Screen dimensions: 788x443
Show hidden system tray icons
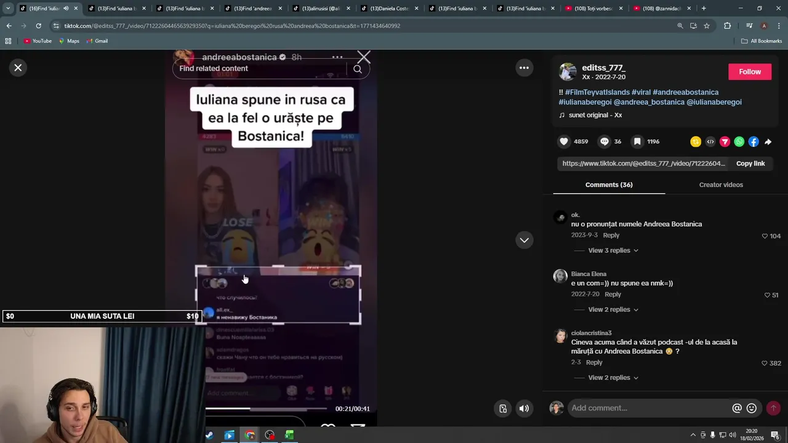(693, 435)
